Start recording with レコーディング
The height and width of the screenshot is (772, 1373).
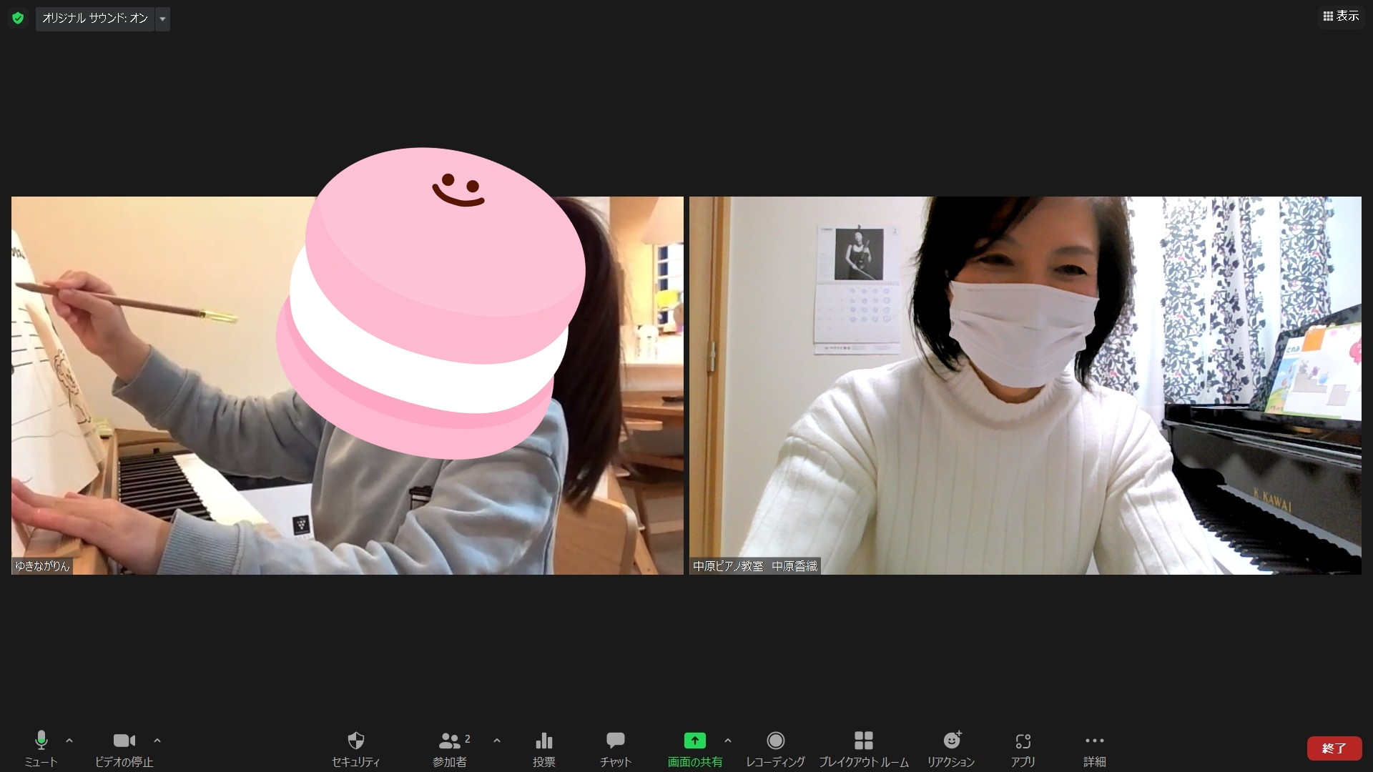(775, 748)
